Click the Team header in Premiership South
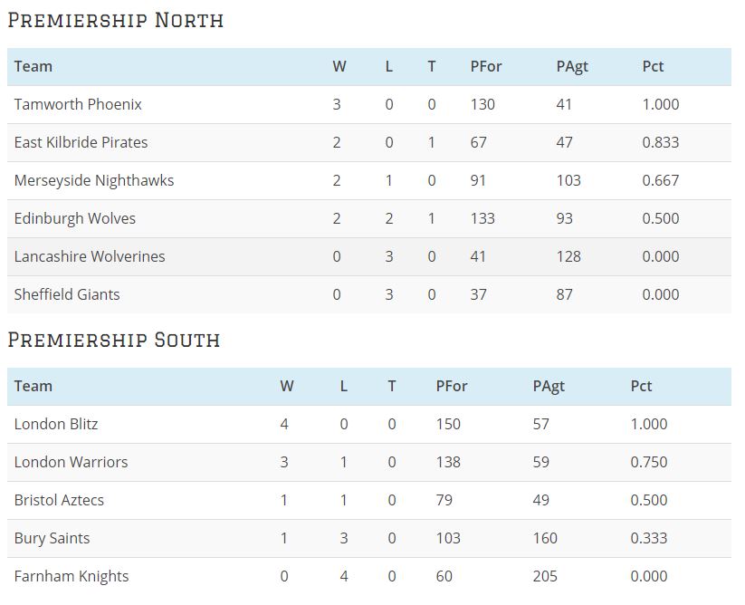The width and height of the screenshot is (745, 605). [x=33, y=386]
